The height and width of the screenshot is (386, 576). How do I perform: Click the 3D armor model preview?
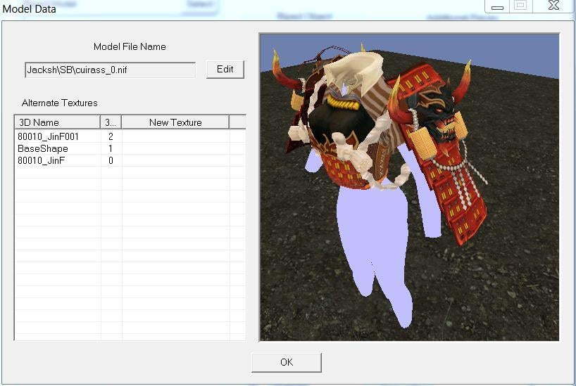click(x=409, y=187)
